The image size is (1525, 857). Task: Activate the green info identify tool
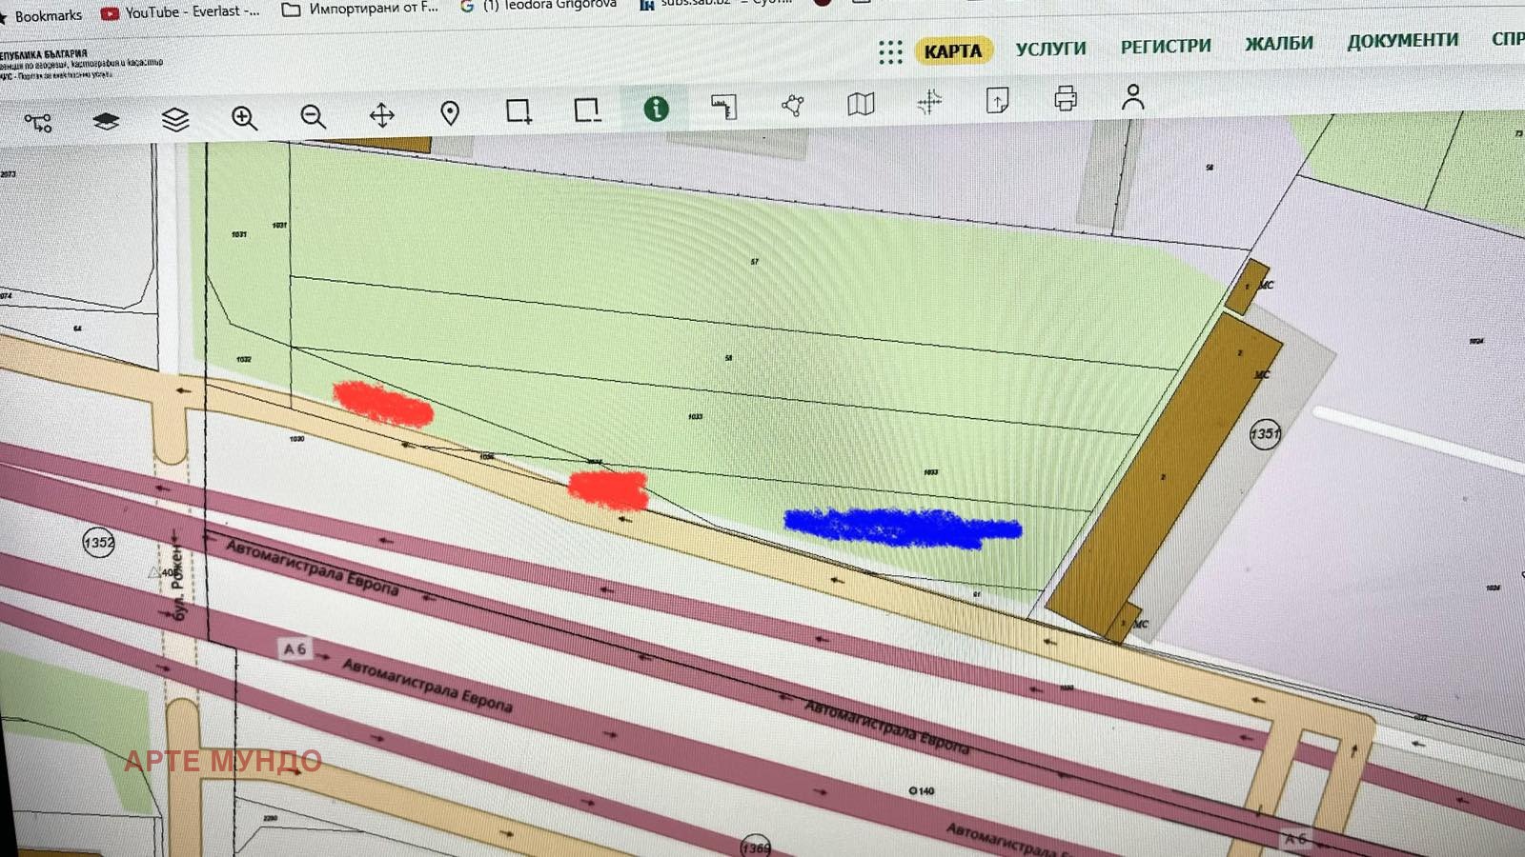[656, 109]
